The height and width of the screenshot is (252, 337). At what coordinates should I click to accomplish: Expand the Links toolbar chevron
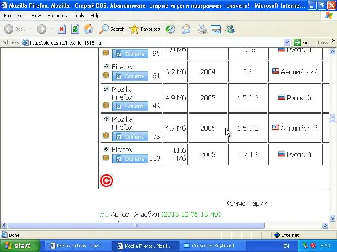click(333, 41)
